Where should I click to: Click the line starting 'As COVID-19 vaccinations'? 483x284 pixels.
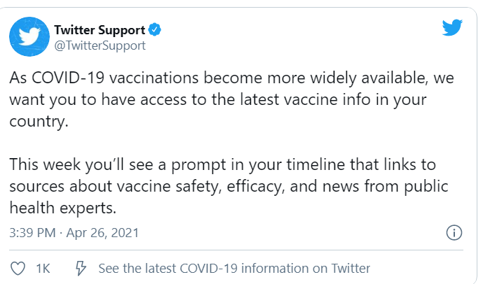click(231, 78)
